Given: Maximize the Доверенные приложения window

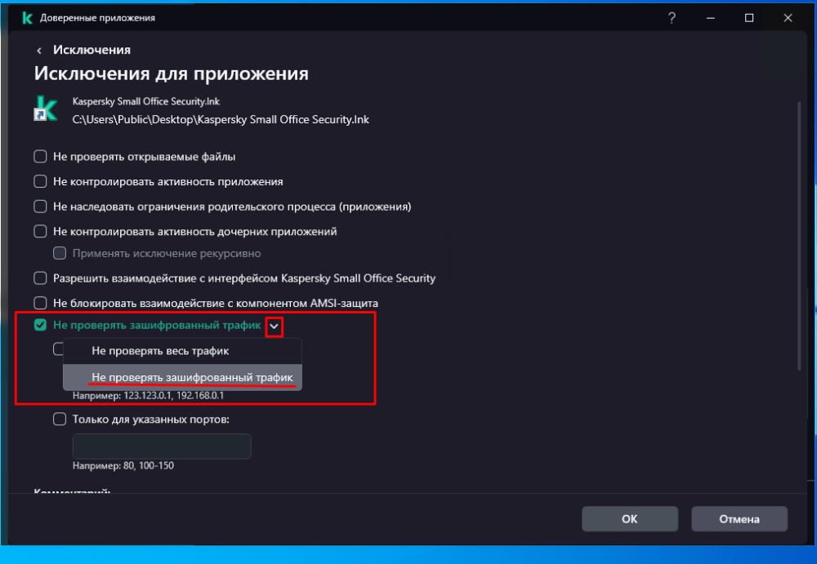Looking at the screenshot, I should click(749, 18).
